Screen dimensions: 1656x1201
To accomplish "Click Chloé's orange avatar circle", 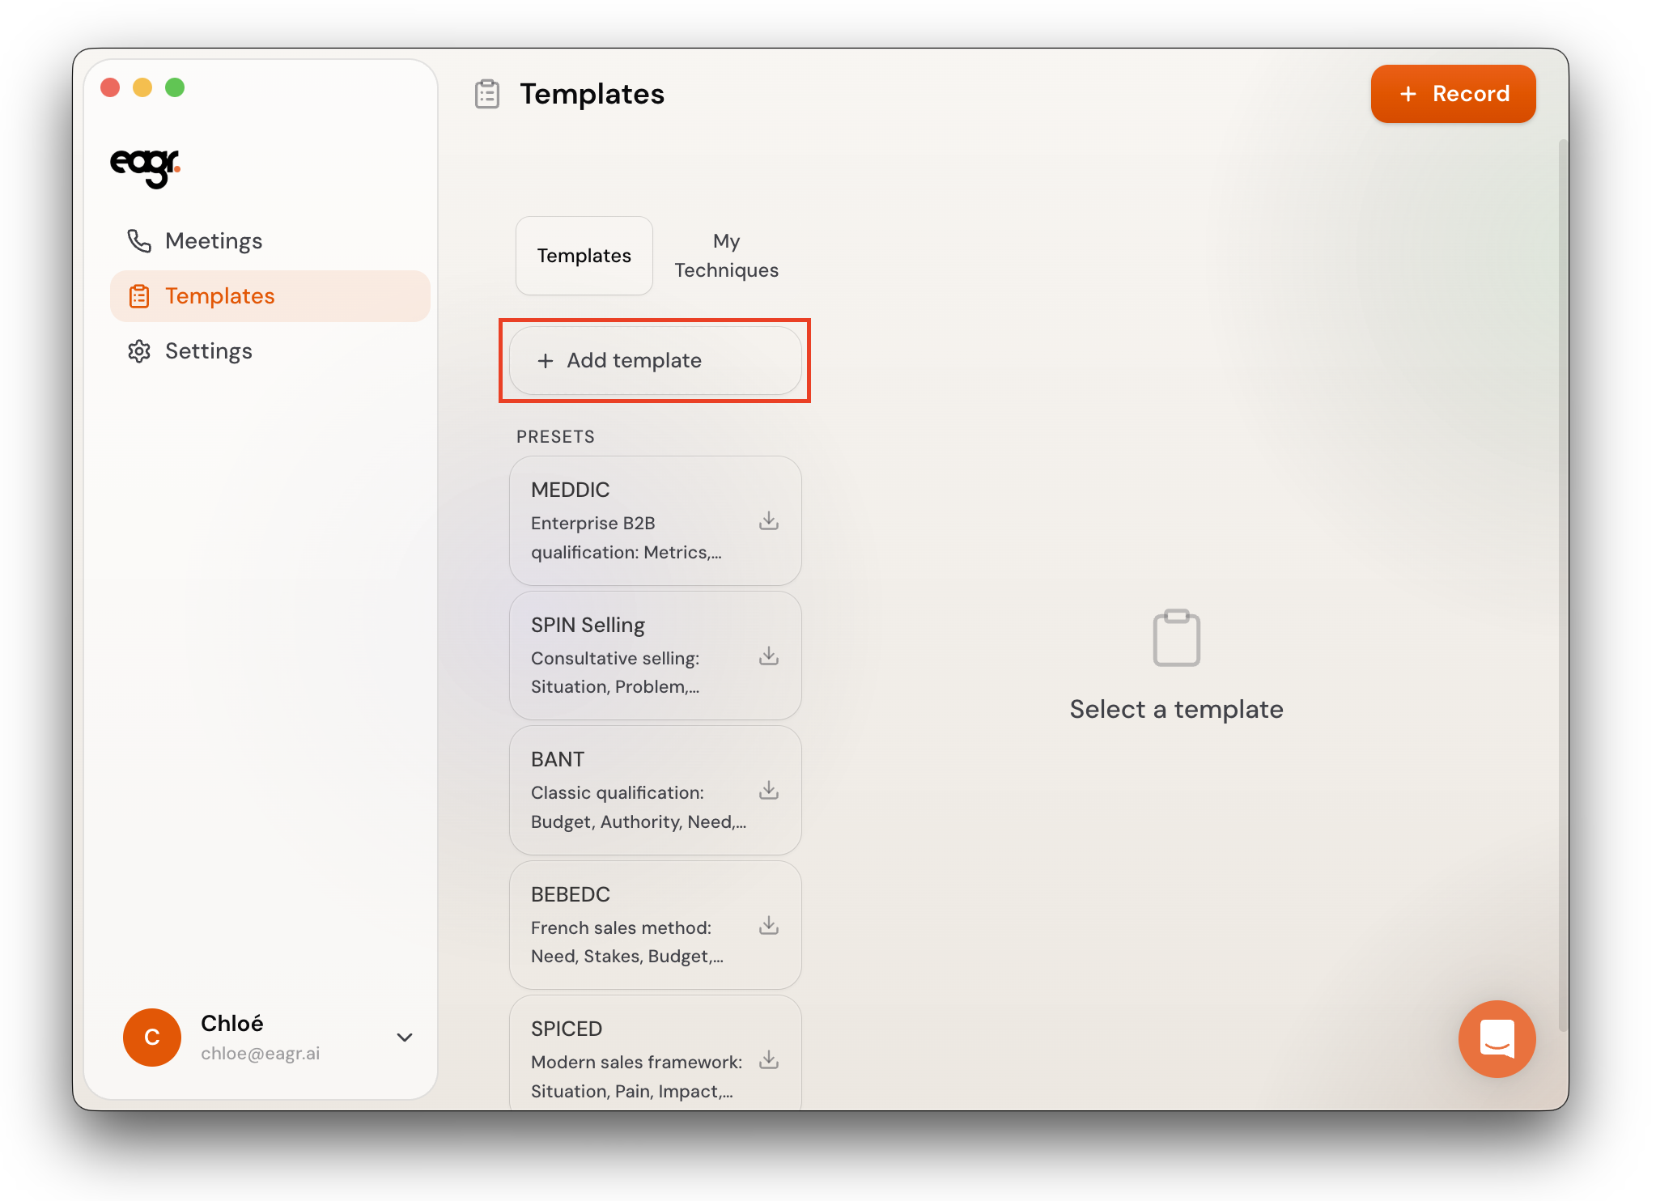I will (x=151, y=1037).
